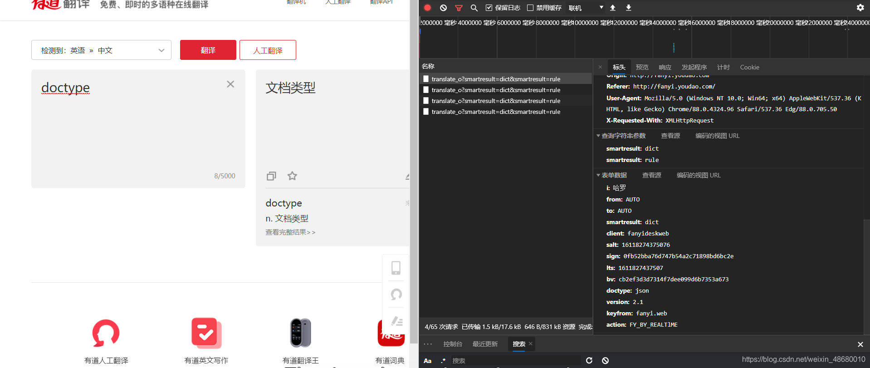The height and width of the screenshot is (368, 870).
Task: Stop recording network log
Action: click(427, 8)
